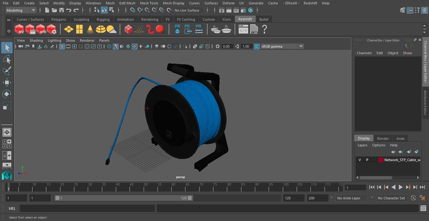Viewport: 429px width, 221px height.
Task: Start Redshift IPR render from shelf
Action: pos(41,29)
